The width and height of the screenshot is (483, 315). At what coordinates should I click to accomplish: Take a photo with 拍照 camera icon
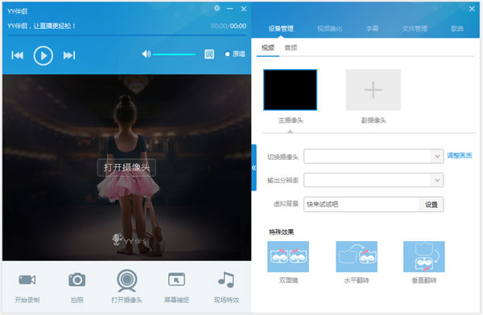tap(77, 287)
